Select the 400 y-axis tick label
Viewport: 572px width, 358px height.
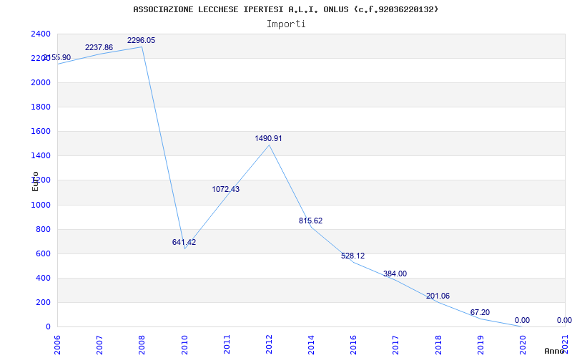coord(43,278)
